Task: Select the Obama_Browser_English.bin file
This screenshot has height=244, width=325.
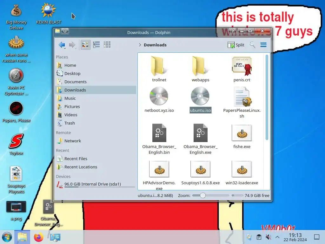Action: coord(159,139)
